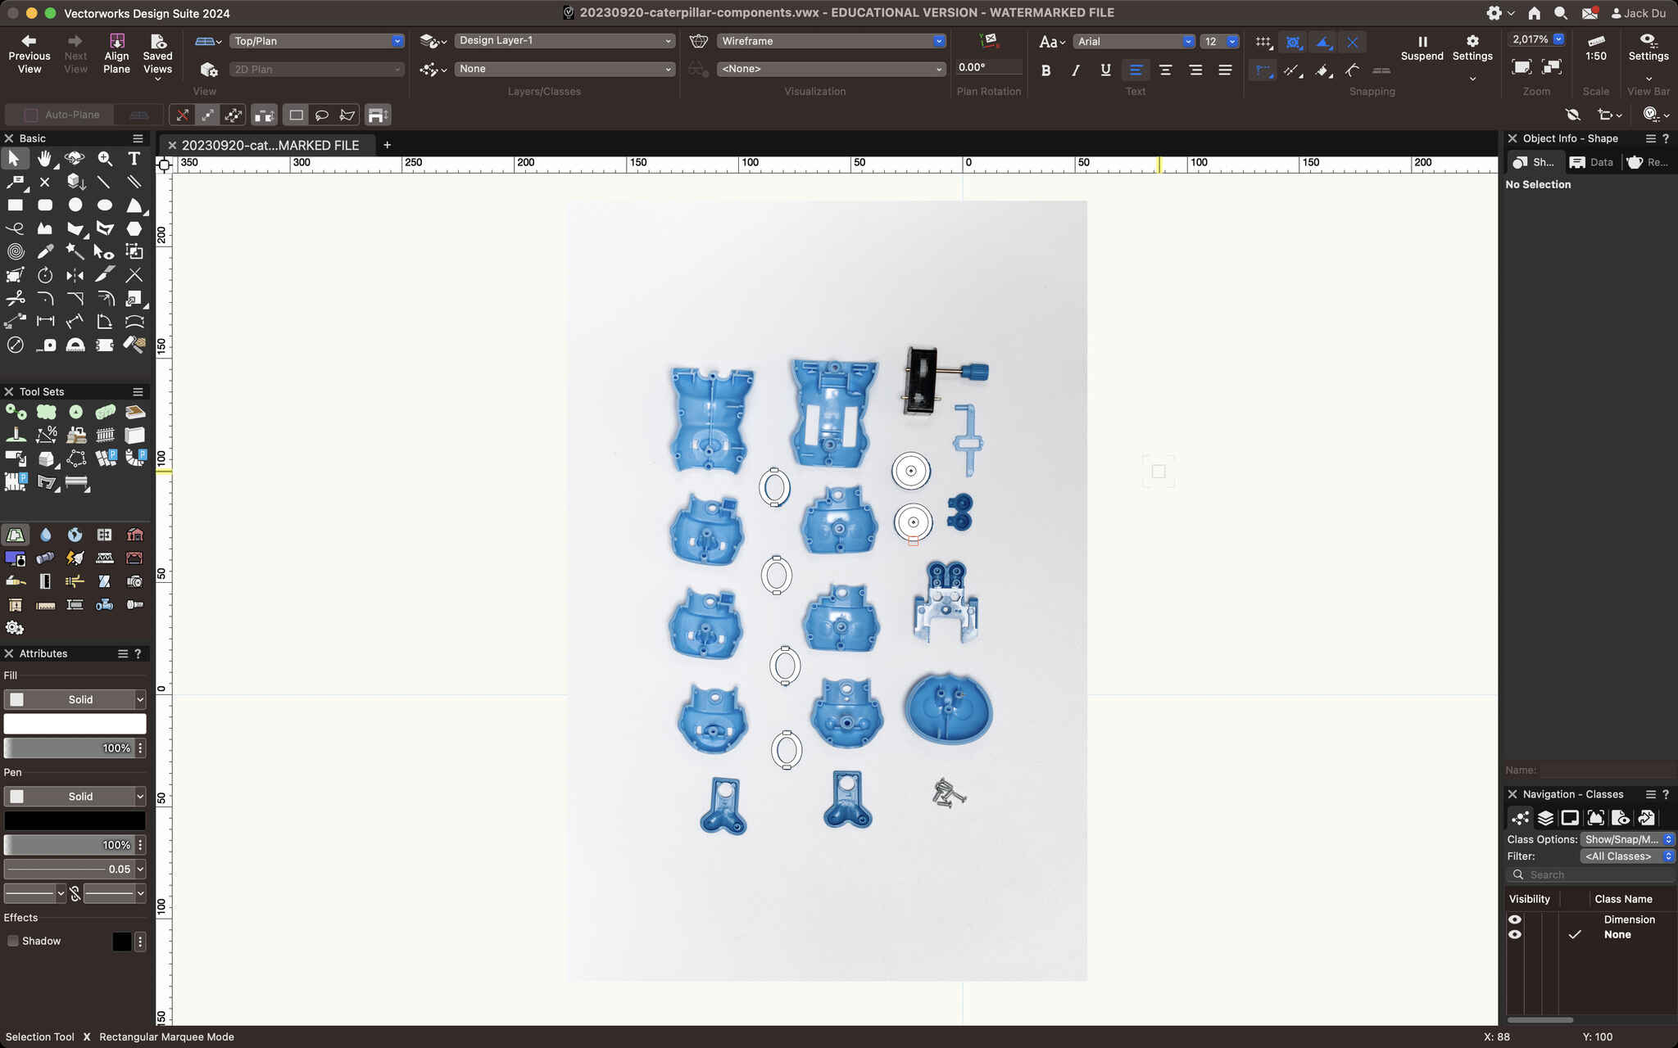Screen dimensions: 1678x1048
Task: Toggle visibility of None class
Action: (1514, 934)
